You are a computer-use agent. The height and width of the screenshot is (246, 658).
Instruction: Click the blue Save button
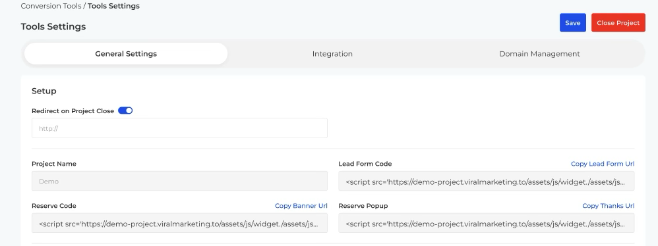572,22
